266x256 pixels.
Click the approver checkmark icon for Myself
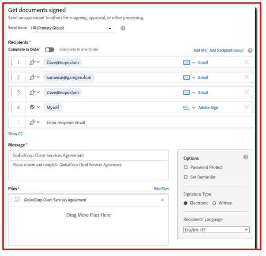click(x=32, y=108)
